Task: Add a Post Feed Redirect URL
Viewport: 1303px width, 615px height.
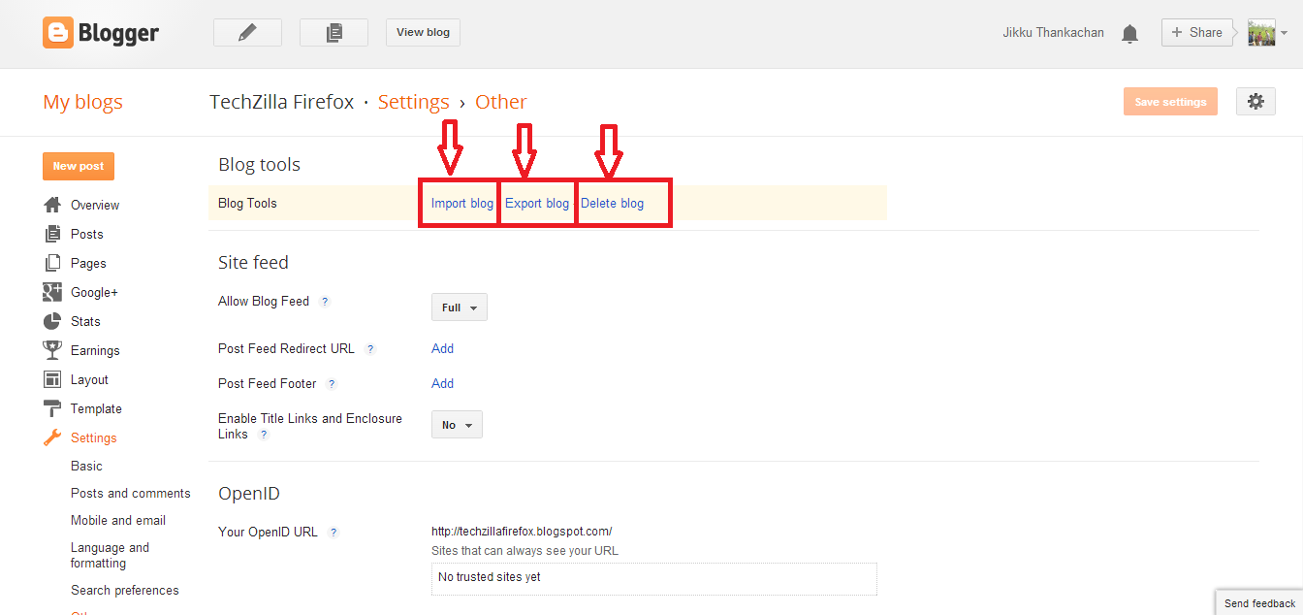Action: coord(442,348)
